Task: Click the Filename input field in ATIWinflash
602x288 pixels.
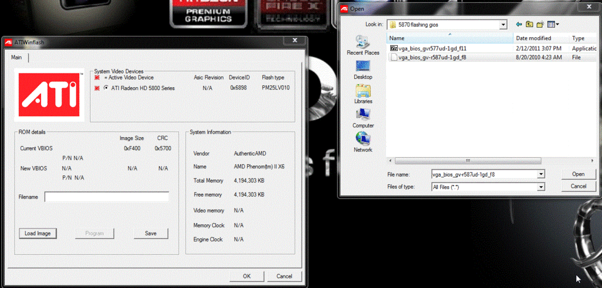Action: 107,197
